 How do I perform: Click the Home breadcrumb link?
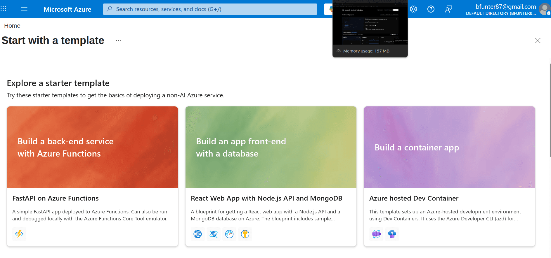click(12, 26)
